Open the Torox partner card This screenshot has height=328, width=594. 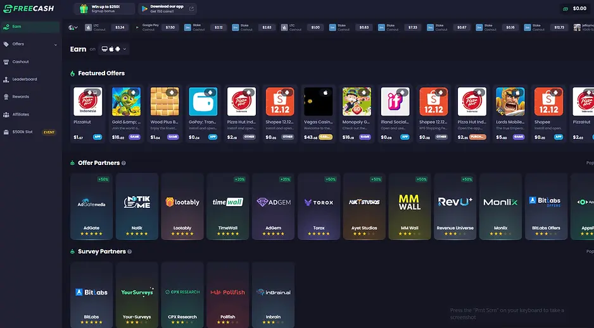coord(319,206)
